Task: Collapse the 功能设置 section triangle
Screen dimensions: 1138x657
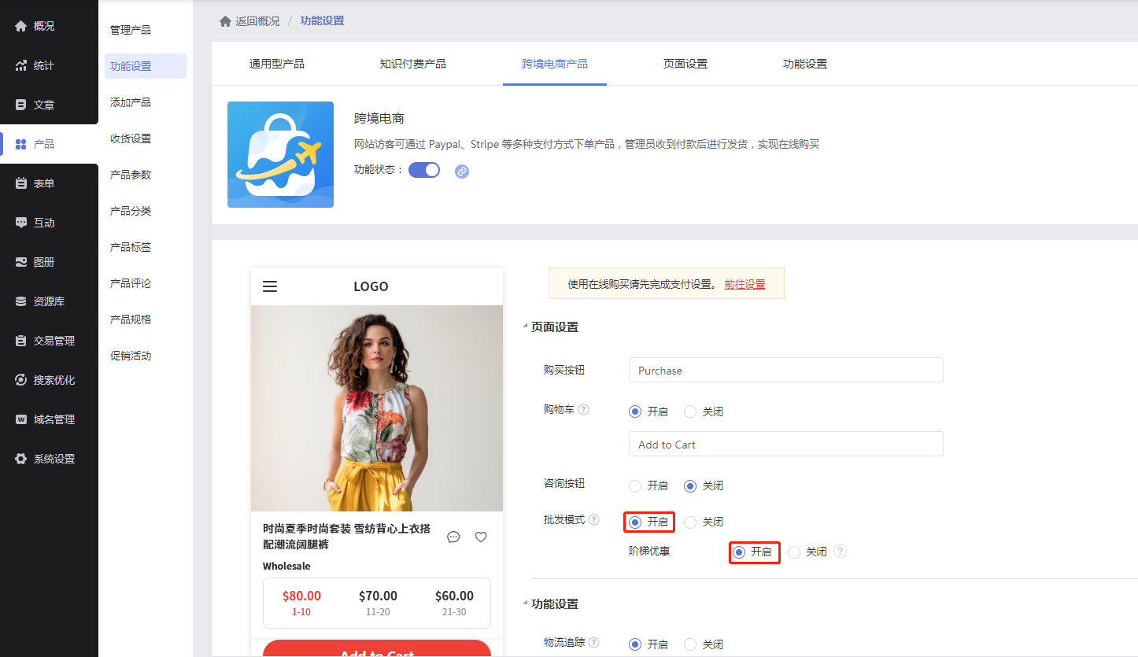Action: coord(526,603)
